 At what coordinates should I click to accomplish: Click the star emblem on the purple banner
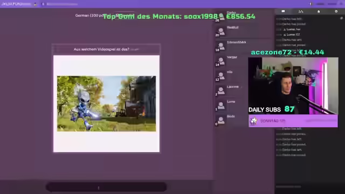(254, 121)
